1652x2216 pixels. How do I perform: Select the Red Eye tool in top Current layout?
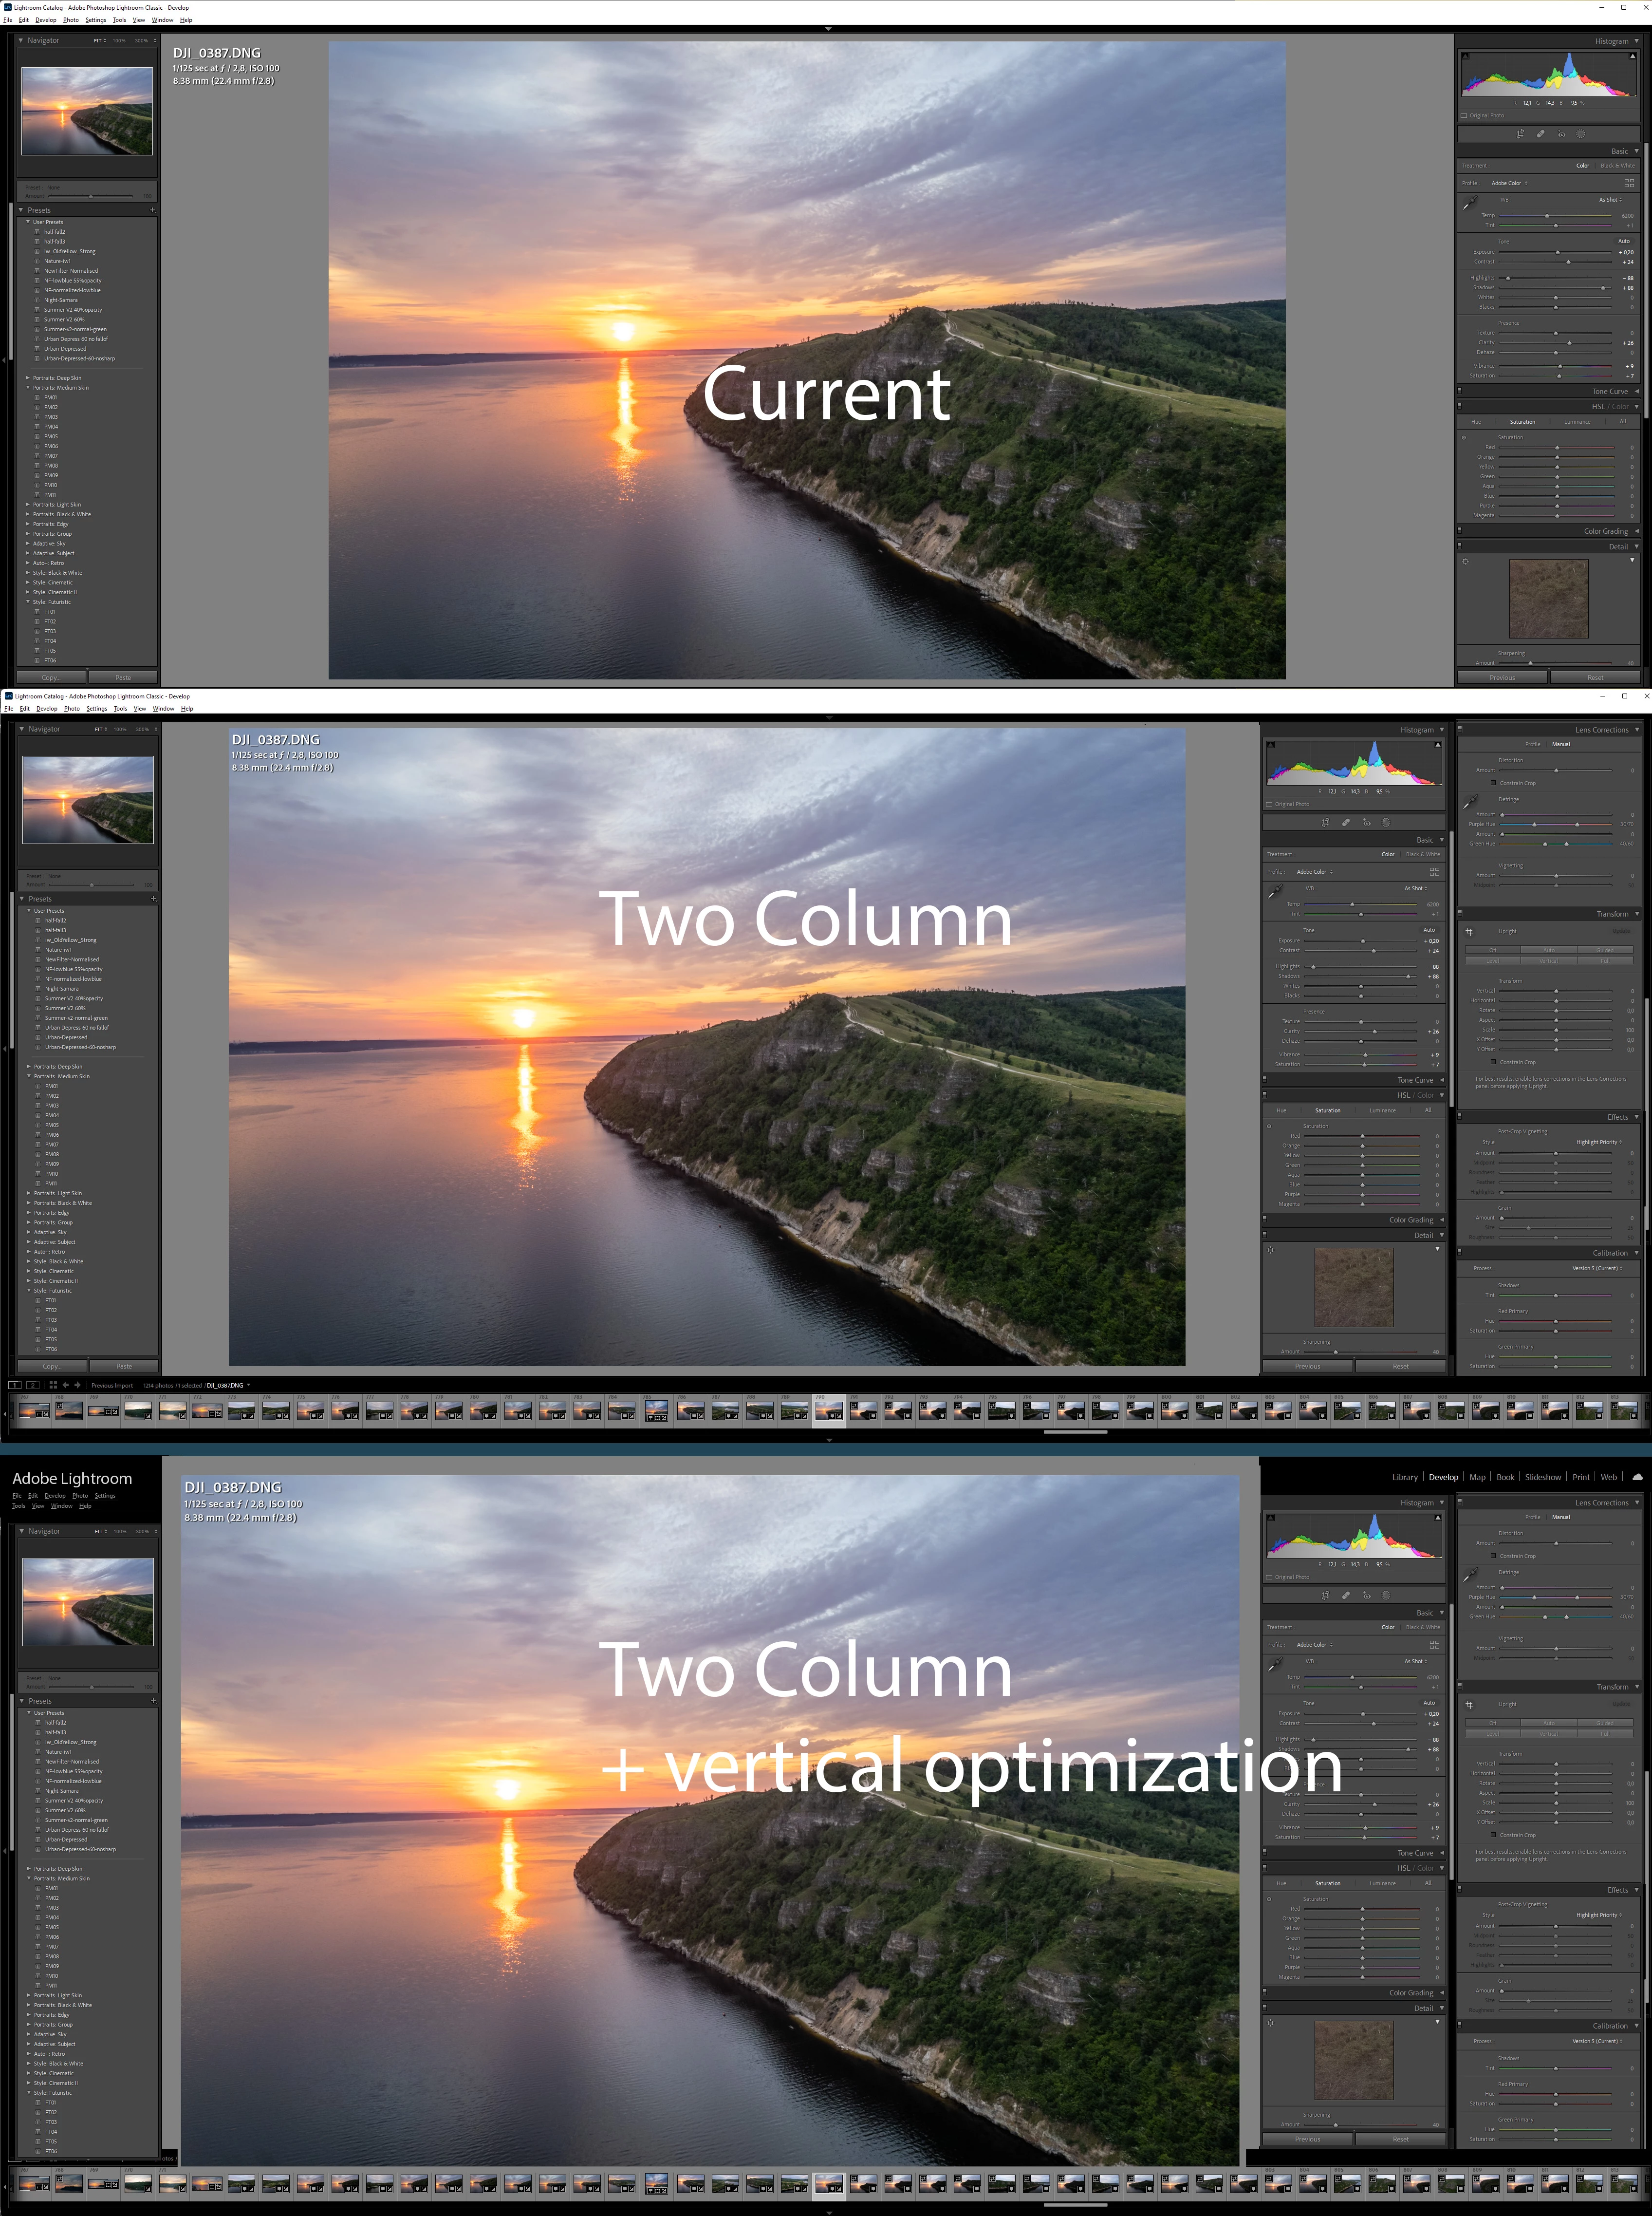pos(1561,134)
